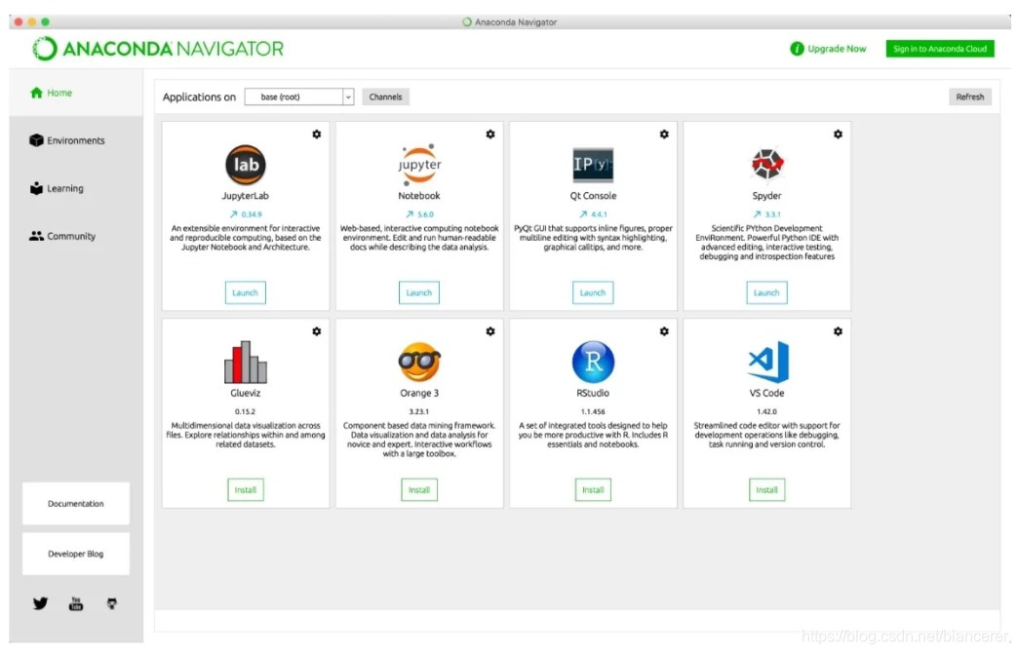Click the RStudio version 1.1.456 text
1018x654 pixels.
(x=593, y=411)
